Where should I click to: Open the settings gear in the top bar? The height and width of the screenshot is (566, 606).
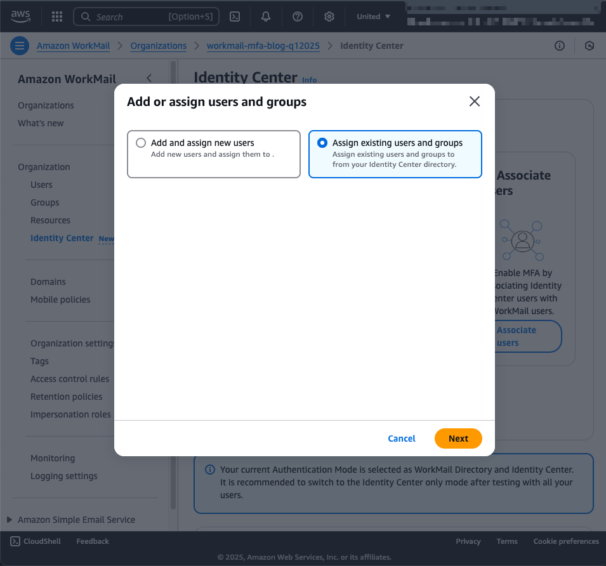[329, 16]
